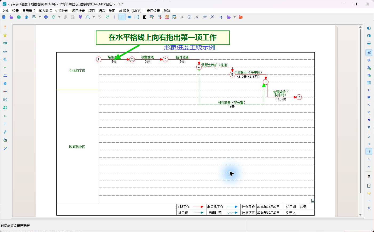Image resolution: width=374 pixels, height=232 pixels.
Task: Click the blue V button in right panel
Action: 369,120
